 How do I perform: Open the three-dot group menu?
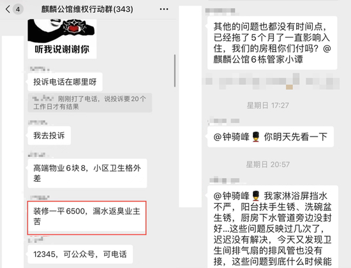click(164, 9)
